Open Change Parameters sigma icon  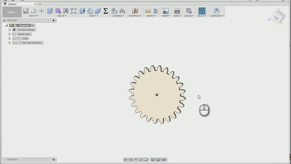tap(105, 11)
